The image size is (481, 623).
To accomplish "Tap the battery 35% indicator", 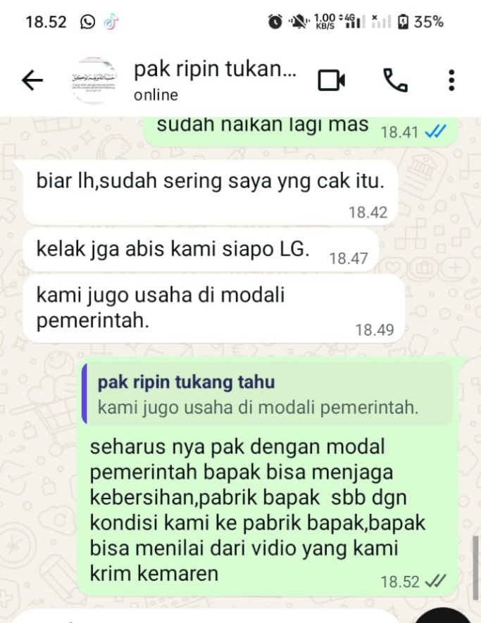I will coord(420,21).
